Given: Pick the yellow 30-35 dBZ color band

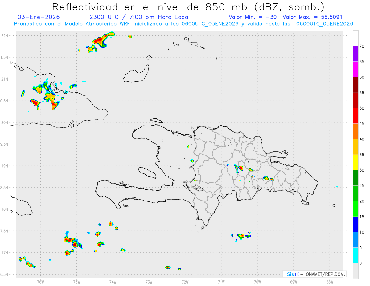Looking at the screenshot, I should coord(356,162).
